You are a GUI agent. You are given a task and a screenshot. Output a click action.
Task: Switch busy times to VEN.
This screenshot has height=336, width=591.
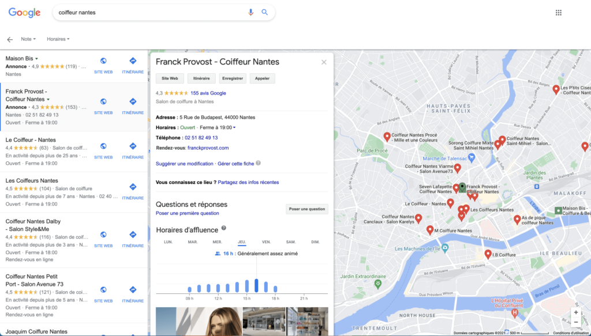pos(266,242)
